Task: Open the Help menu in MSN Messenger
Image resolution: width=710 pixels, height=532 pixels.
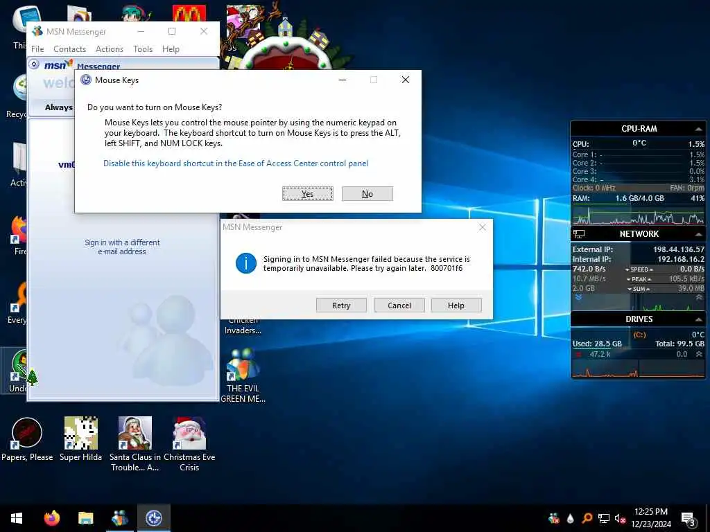Action: (x=171, y=49)
